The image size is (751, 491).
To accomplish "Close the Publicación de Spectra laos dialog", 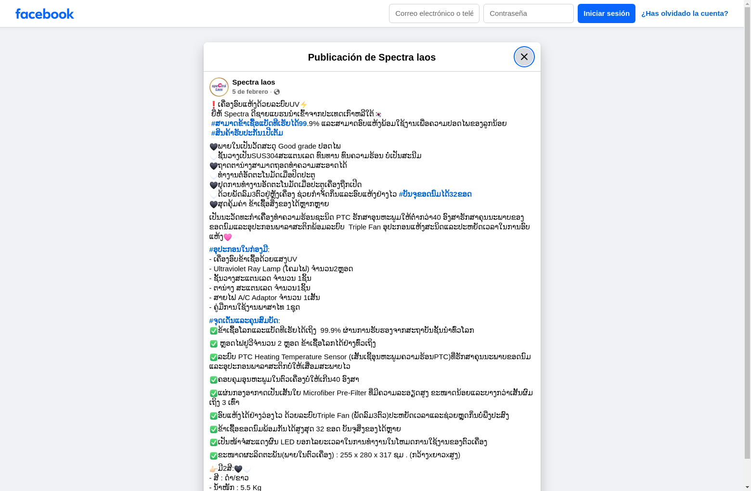I will click(x=524, y=57).
